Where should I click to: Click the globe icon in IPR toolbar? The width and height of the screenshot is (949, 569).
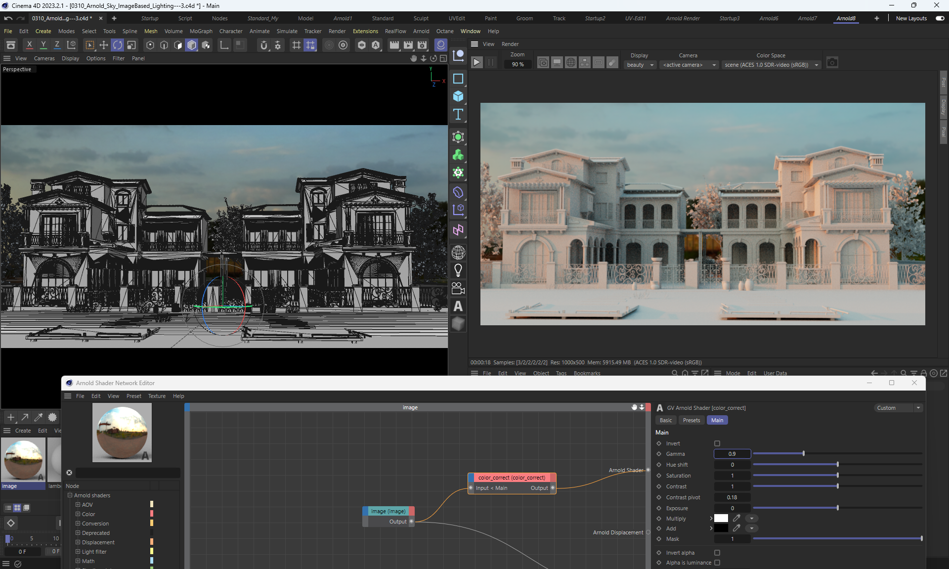(570, 63)
